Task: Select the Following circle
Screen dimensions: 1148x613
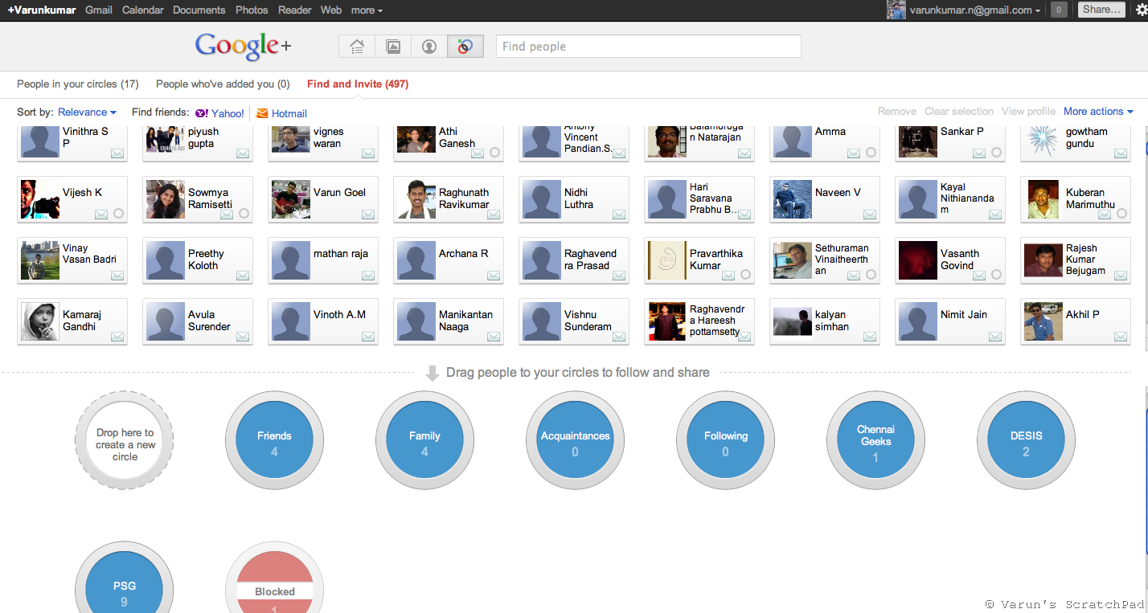Action: tap(725, 440)
